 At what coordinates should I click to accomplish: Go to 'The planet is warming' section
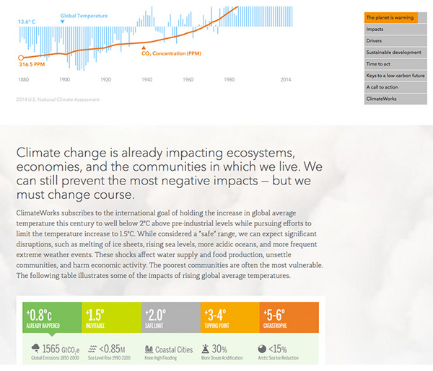click(390, 17)
